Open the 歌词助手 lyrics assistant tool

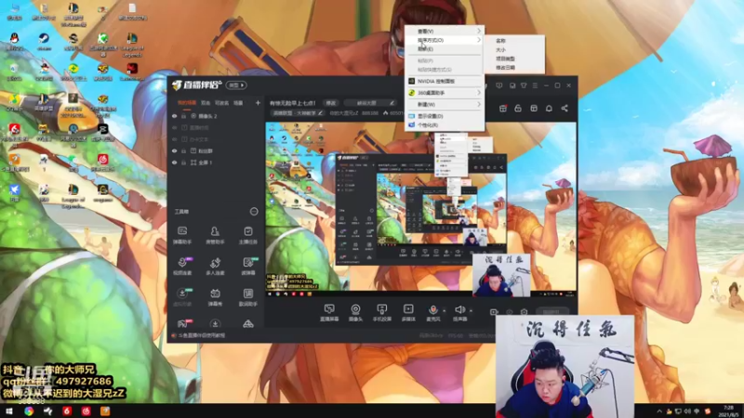248,297
